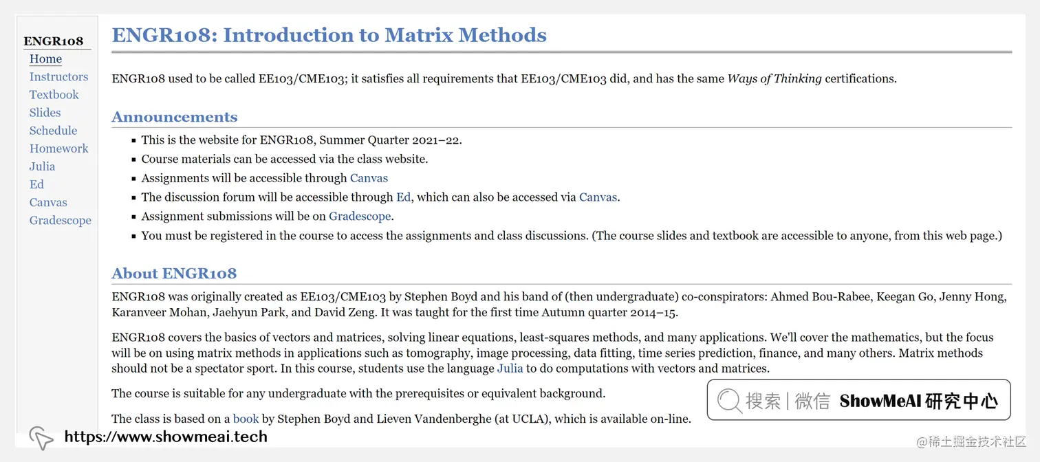Screen dimensions: 1040x462
Task: Open the Slides page
Action: point(45,112)
